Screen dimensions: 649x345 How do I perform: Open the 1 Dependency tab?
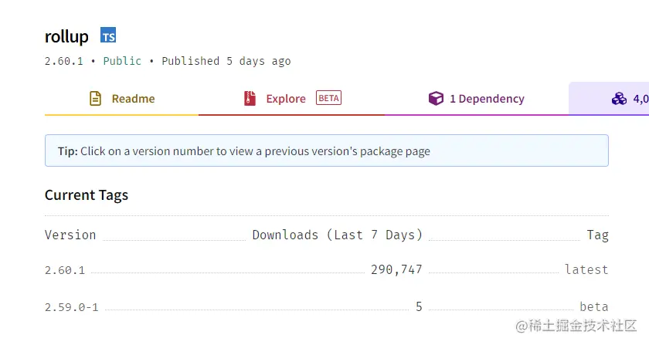[x=477, y=99]
